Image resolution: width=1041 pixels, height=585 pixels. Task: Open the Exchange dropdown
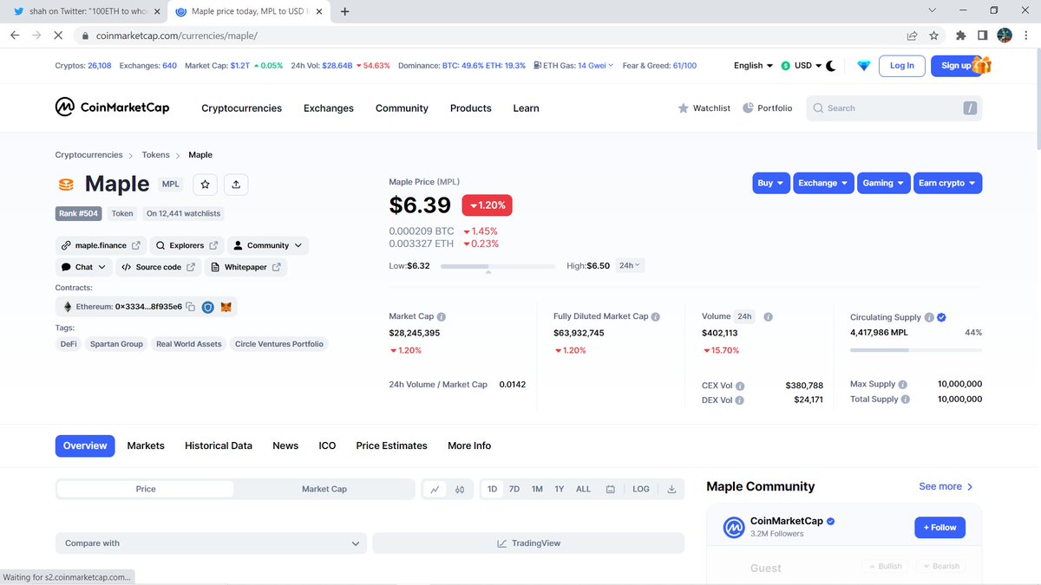tap(823, 183)
